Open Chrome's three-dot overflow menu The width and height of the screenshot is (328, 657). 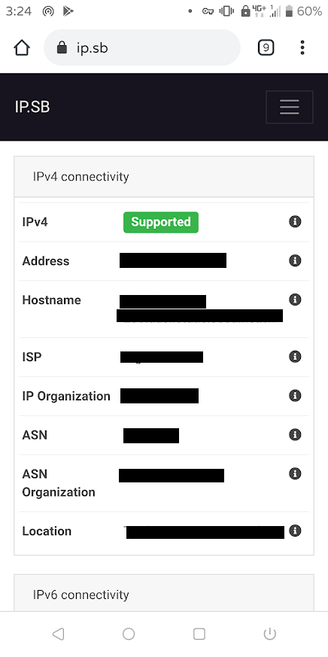(302, 47)
